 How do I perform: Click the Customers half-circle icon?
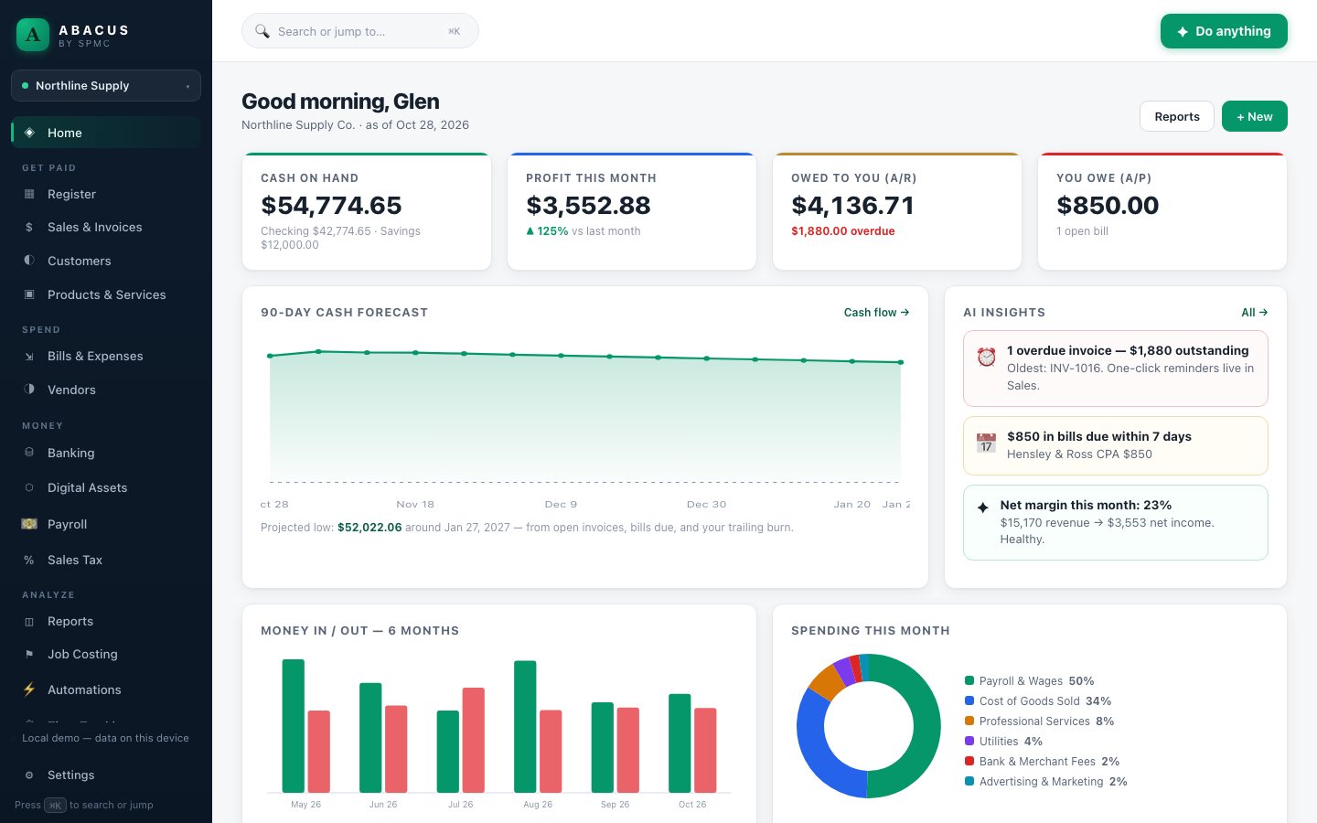click(29, 261)
